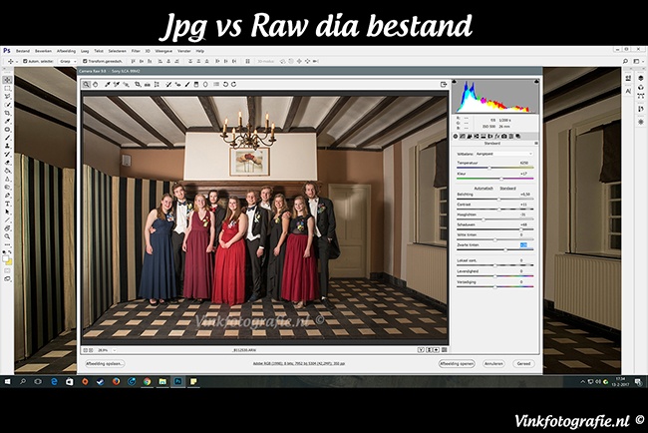
Task: Click the Annuleren button
Action: 493,364
